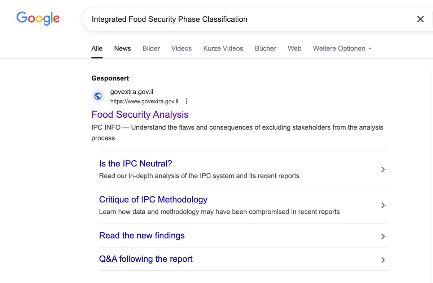Clear the search query with X
This screenshot has height=283, width=433.
coord(420,19)
